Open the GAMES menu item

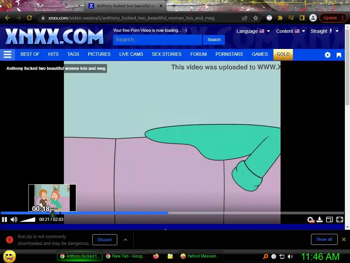click(x=260, y=54)
